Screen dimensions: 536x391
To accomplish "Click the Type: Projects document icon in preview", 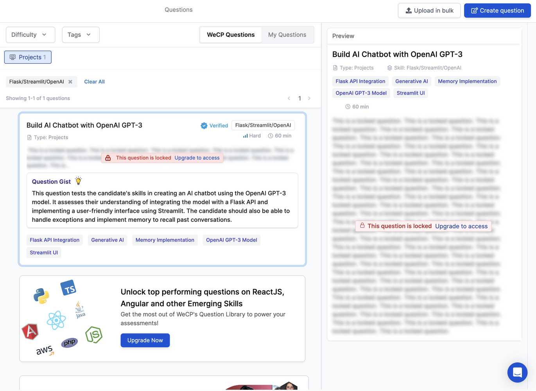I will coord(335,68).
